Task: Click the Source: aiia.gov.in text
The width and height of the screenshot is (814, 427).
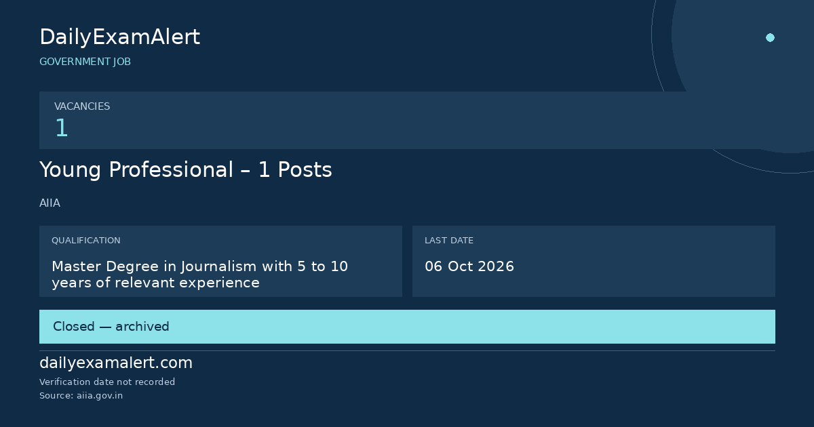Action: click(81, 396)
